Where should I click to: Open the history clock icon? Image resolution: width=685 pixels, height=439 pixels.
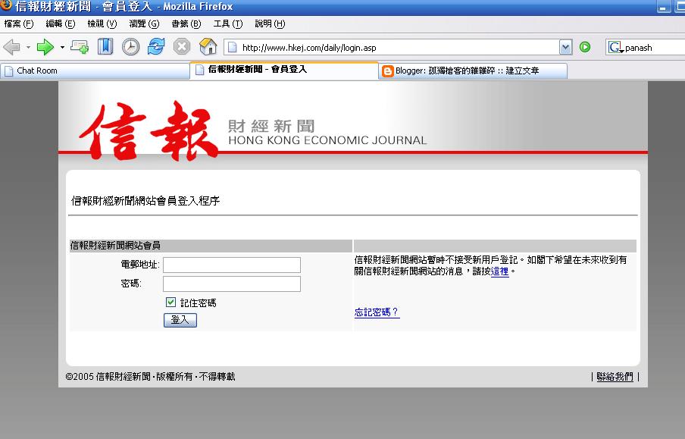point(130,47)
